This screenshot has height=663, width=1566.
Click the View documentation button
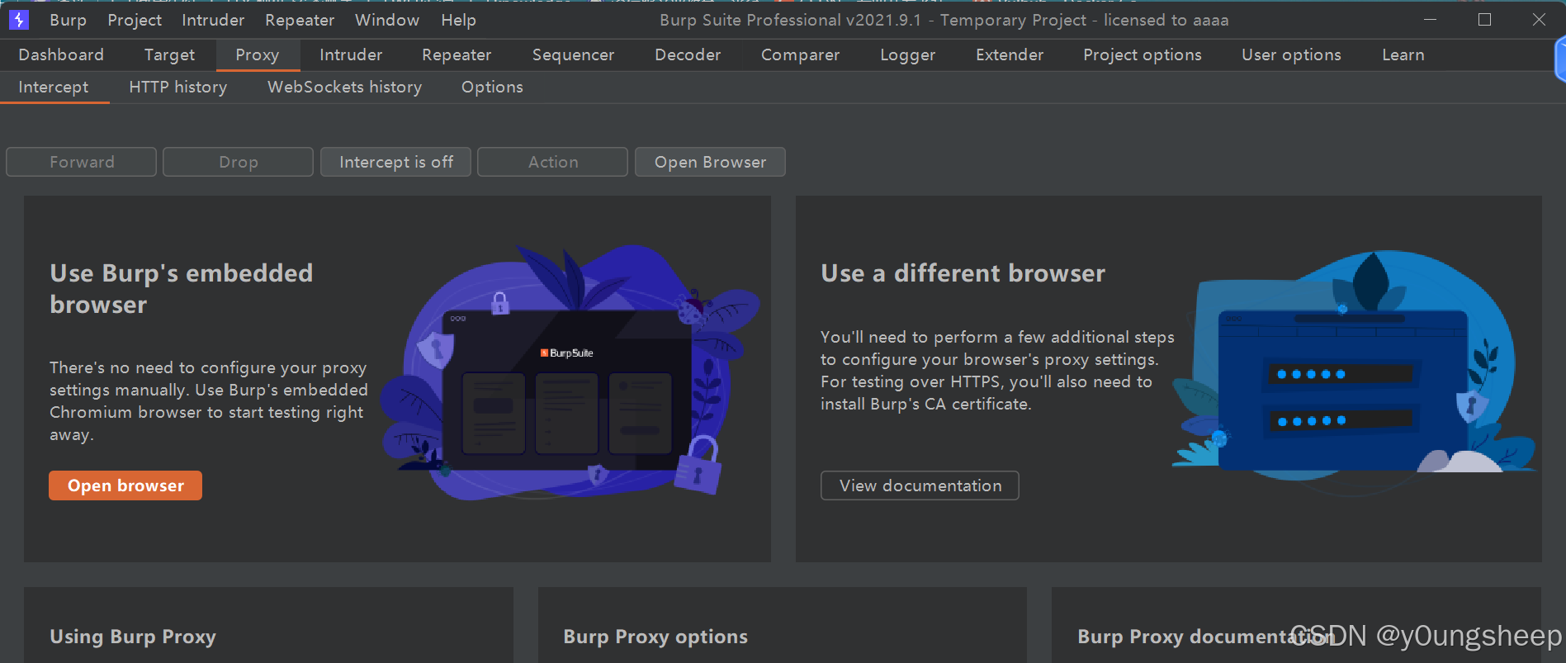click(920, 485)
